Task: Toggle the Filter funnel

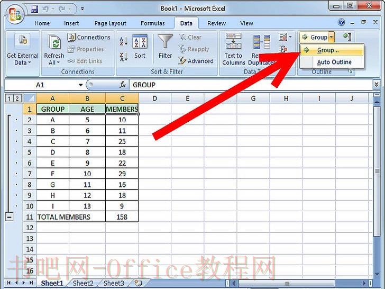Action: point(165,47)
